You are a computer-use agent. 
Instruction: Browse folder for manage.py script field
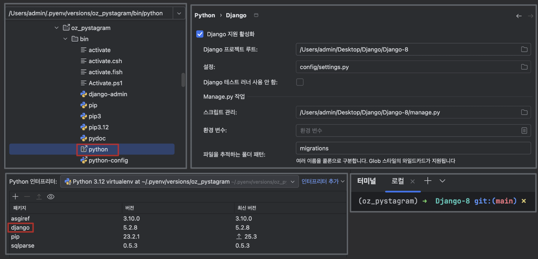524,112
